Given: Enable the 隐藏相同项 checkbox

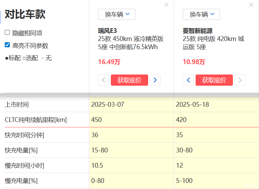Looking at the screenshot, I should pos(7,33).
